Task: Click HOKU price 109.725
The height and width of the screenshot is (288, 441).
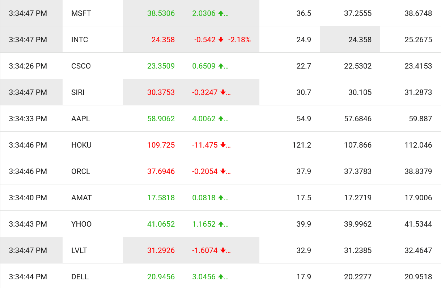Action: [x=161, y=145]
